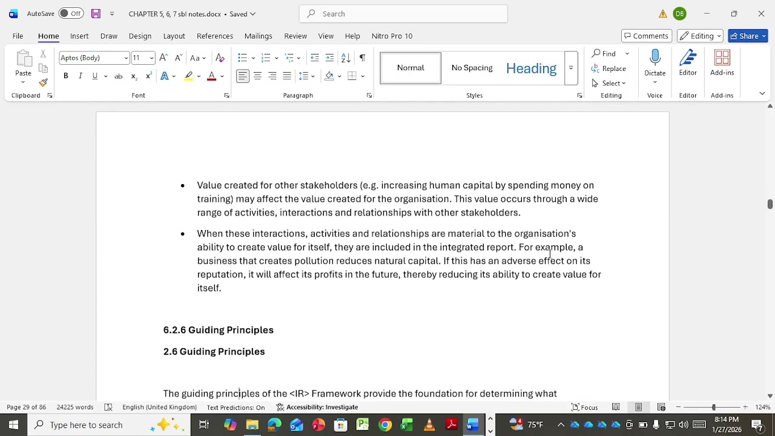Click the Replace button

pyautogui.click(x=609, y=68)
